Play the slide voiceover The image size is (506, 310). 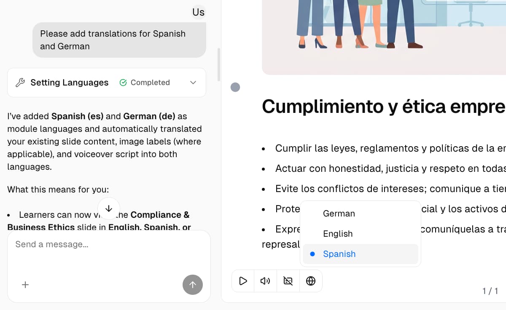point(243,281)
